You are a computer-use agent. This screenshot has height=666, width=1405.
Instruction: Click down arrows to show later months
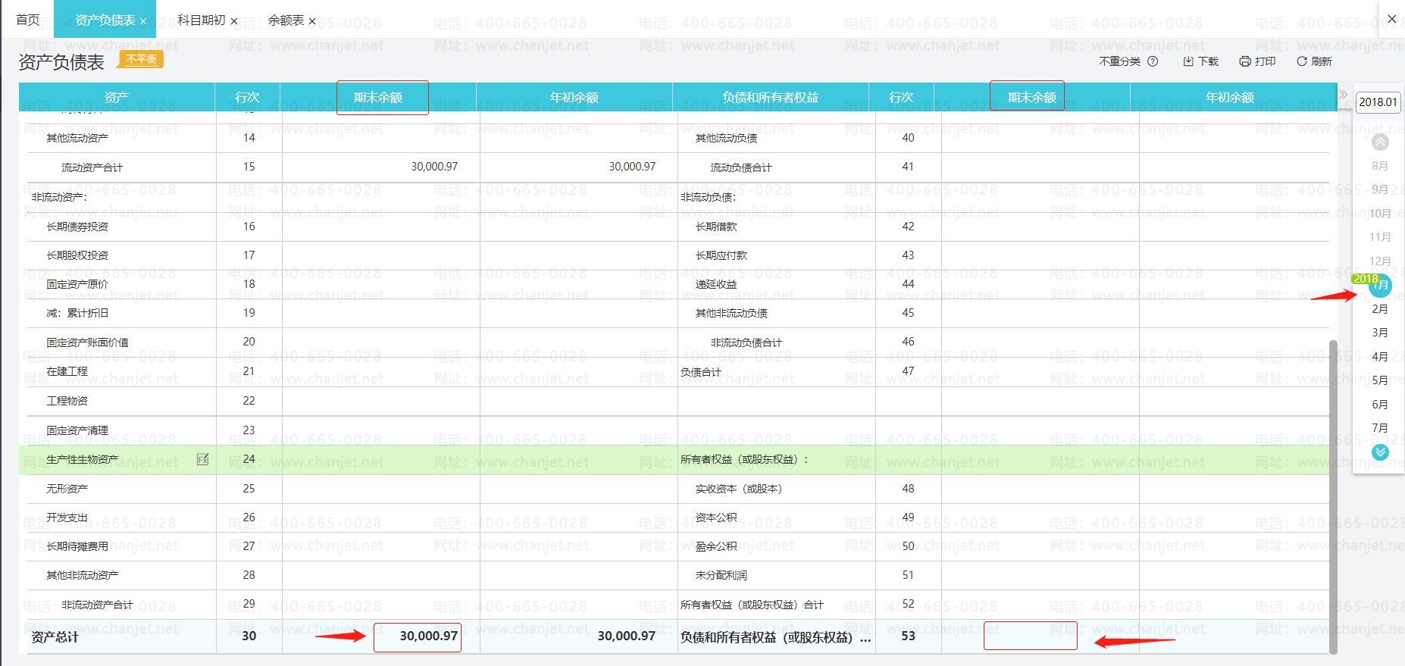[1380, 452]
